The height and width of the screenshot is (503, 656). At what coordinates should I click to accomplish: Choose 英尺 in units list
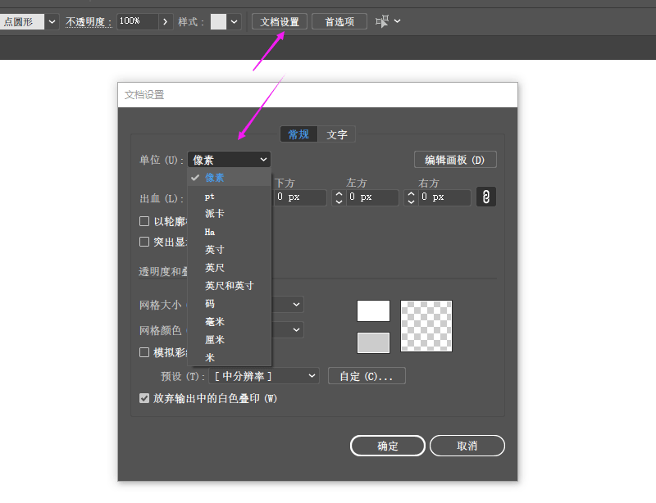[x=230, y=268]
